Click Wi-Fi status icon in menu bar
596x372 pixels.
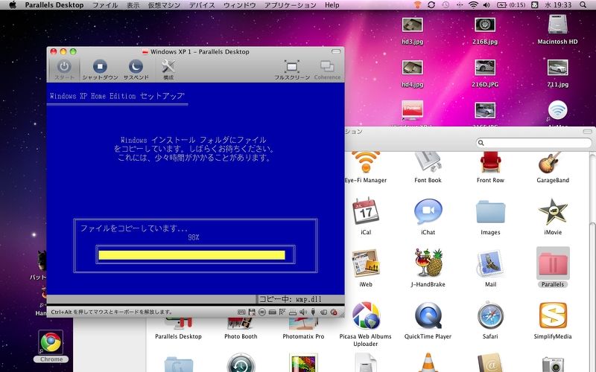point(473,5)
